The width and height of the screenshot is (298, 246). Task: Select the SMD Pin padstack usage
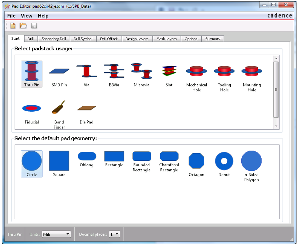point(59,74)
